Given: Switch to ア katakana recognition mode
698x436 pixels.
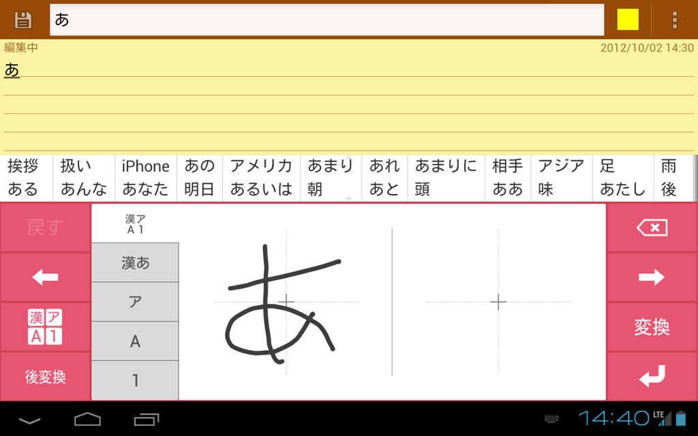Looking at the screenshot, I should point(136,302).
